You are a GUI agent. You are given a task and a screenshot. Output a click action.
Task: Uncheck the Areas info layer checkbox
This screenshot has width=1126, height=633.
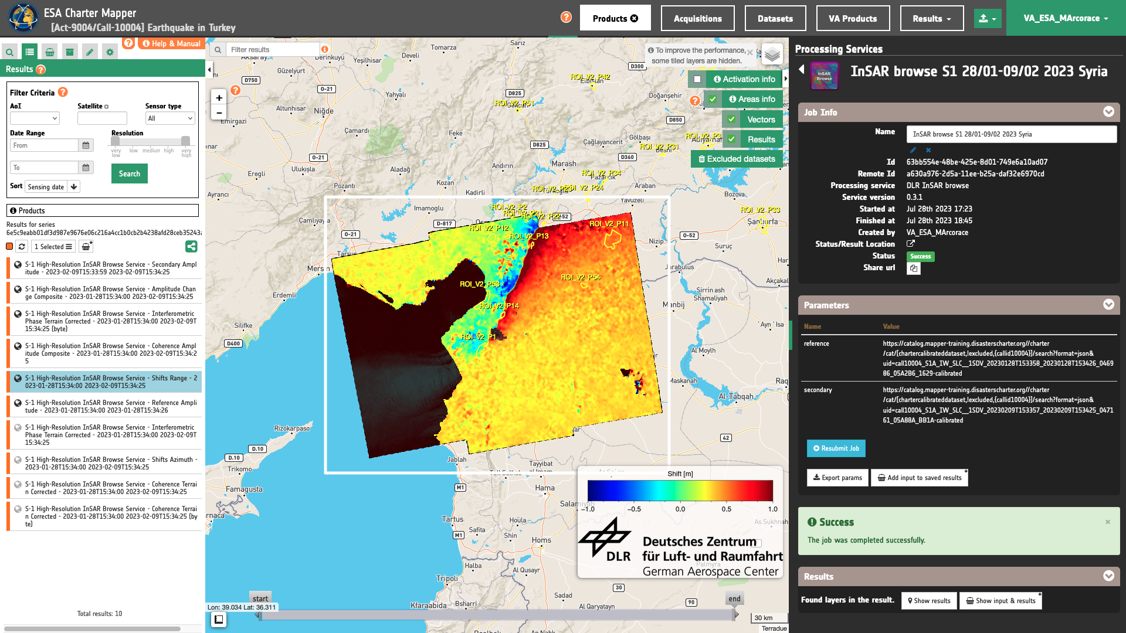click(x=713, y=99)
